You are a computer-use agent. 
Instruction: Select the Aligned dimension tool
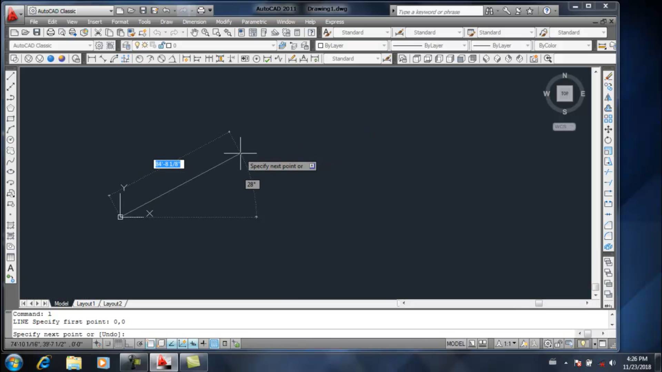tap(103, 59)
